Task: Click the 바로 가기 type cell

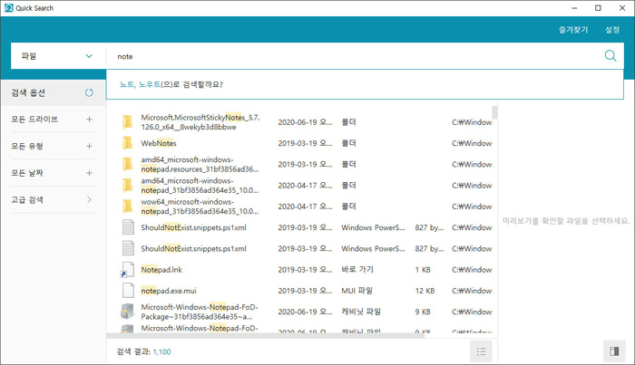Action: point(357,269)
